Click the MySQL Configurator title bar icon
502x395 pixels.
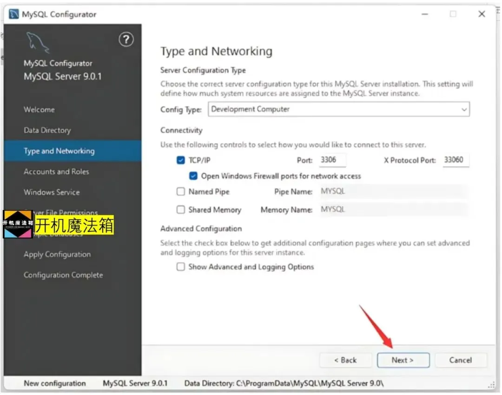point(14,14)
